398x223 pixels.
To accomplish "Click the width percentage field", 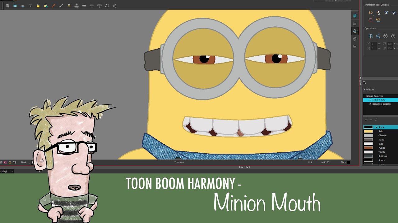I will coord(390,44).
